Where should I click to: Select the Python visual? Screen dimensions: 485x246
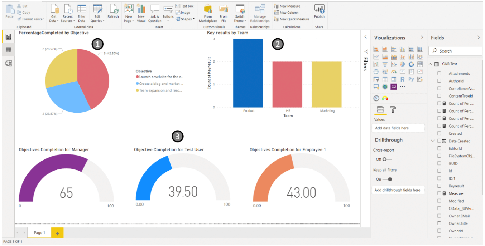411,79
